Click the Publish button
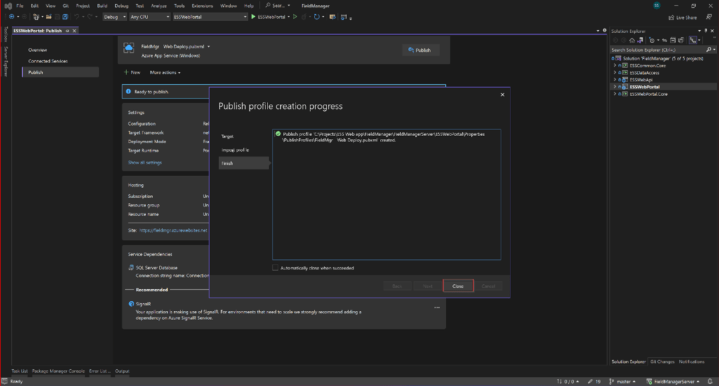This screenshot has height=386, width=719. pyautogui.click(x=420, y=50)
